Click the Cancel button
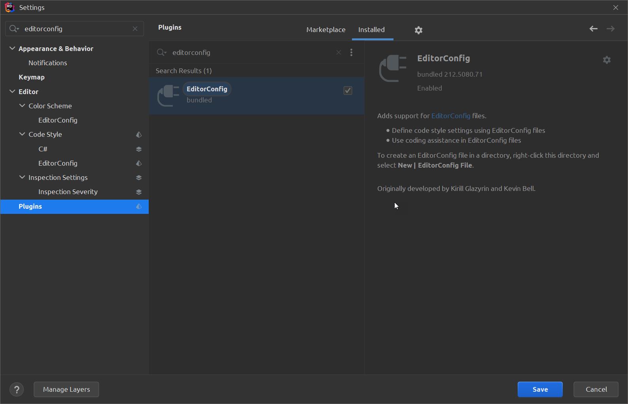The width and height of the screenshot is (628, 404). click(x=596, y=389)
